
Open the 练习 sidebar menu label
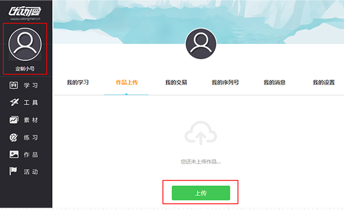point(31,138)
